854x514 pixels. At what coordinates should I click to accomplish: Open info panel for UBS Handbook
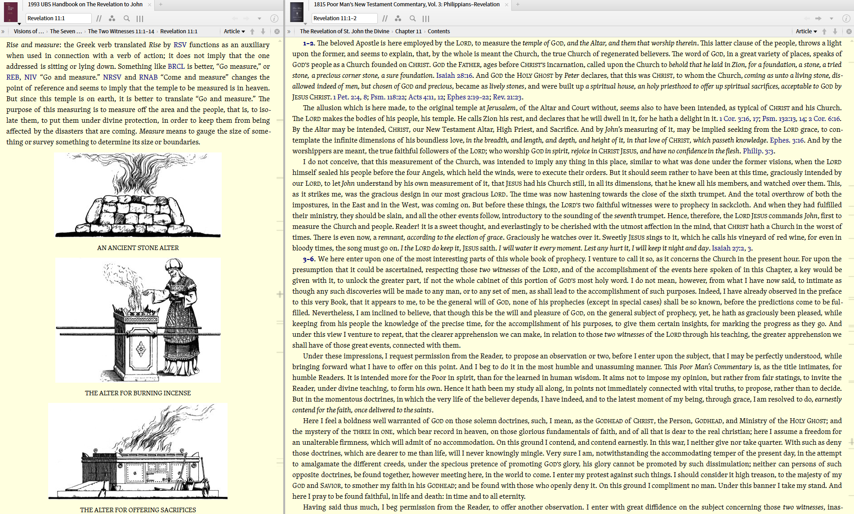click(274, 18)
